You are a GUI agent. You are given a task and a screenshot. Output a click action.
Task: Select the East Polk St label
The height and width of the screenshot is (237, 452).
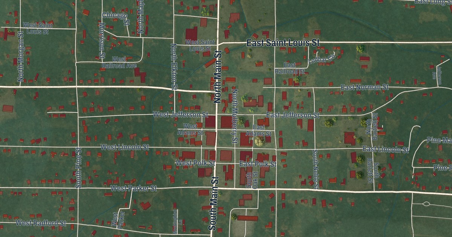pos(258,164)
